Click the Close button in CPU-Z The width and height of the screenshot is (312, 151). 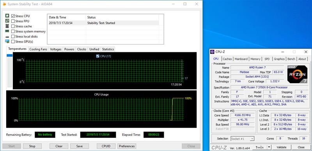301,147
